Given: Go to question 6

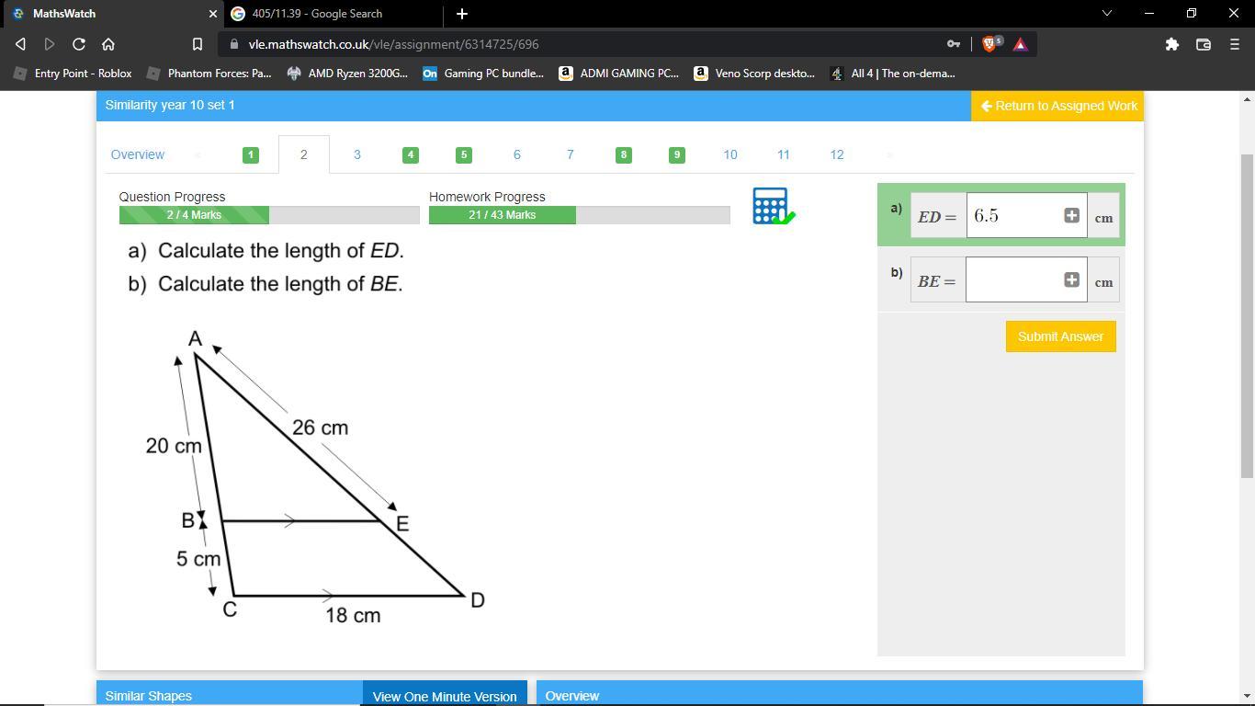Looking at the screenshot, I should pos(517,154).
